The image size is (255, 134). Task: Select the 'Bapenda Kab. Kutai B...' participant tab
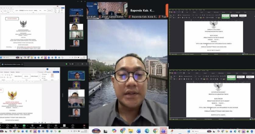(141, 17)
